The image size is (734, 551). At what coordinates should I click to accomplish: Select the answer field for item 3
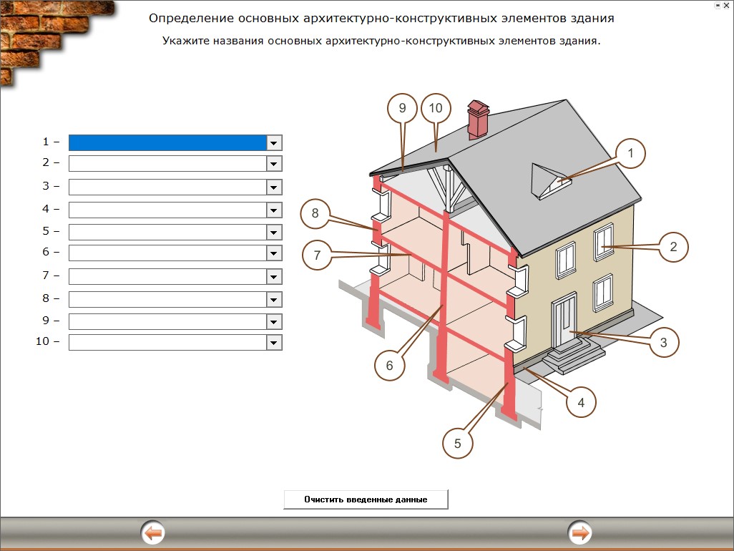point(167,187)
